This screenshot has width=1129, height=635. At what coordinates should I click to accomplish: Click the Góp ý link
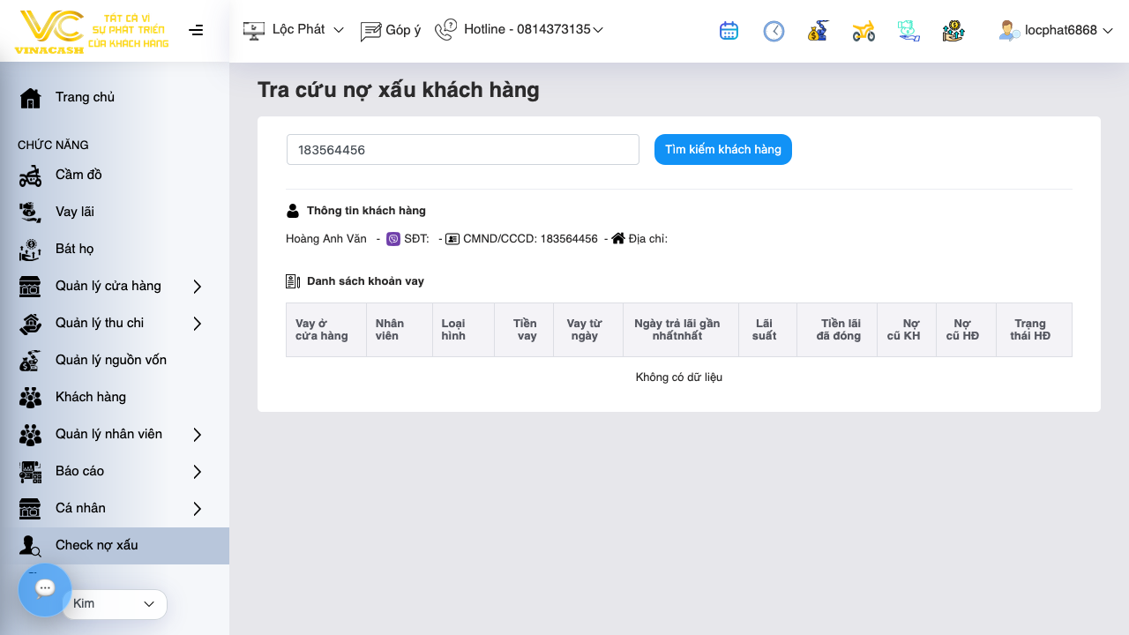click(403, 30)
